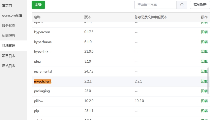Viewport: 213px width, 120px height.
Task: Click hyperframe version 6.1.0
Action: pos(88,42)
